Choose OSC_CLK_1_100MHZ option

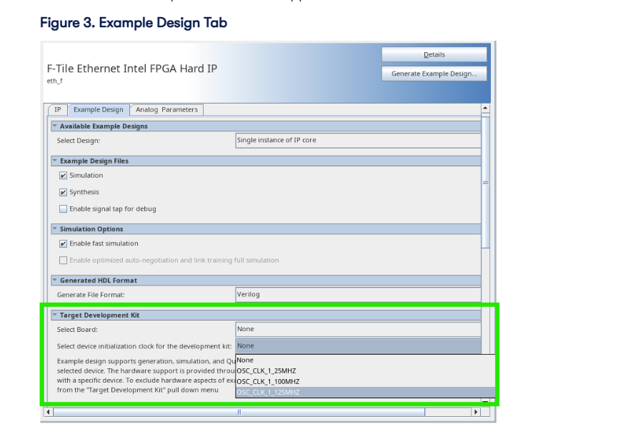point(365,382)
